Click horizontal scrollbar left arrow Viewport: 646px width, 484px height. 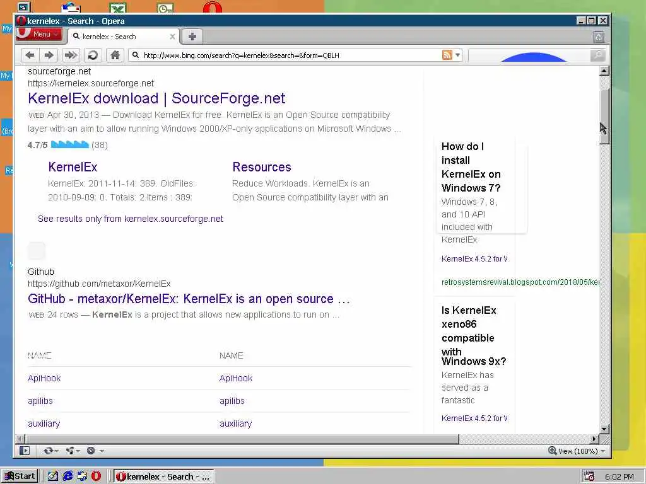20,439
